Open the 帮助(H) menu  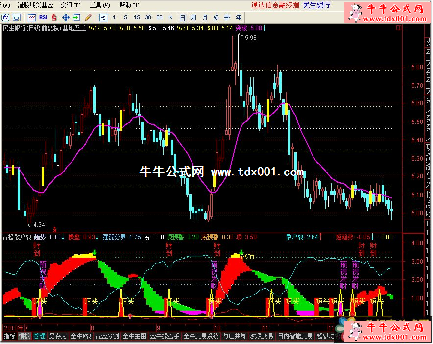click(129, 5)
